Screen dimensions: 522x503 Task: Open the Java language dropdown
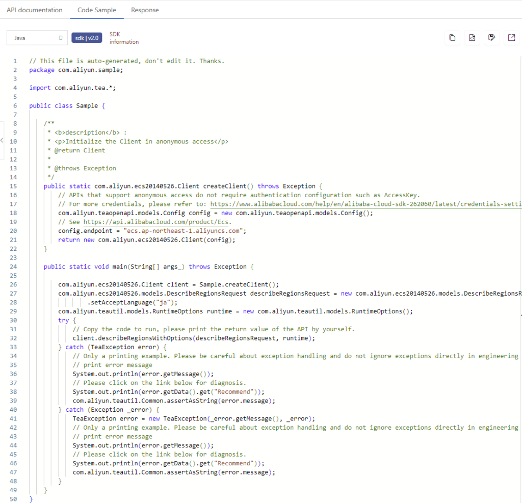[x=37, y=38]
